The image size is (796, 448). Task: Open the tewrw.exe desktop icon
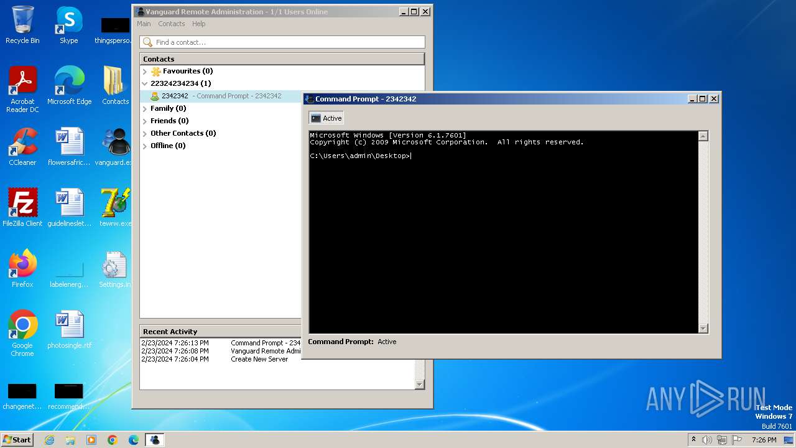tap(116, 208)
